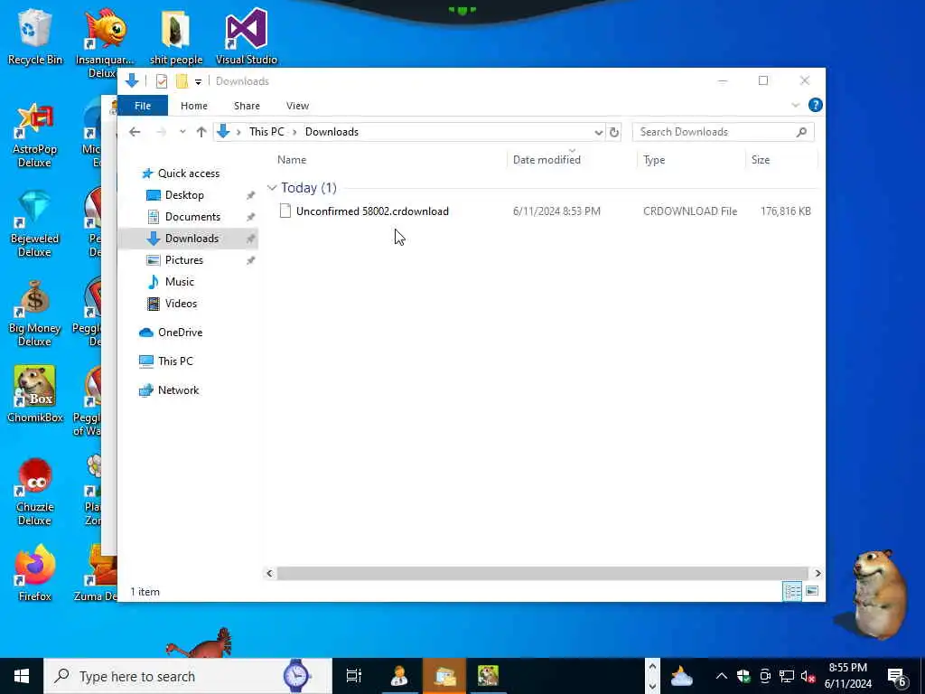This screenshot has height=694, width=925.
Task: Go up one folder level
Action: 201,132
